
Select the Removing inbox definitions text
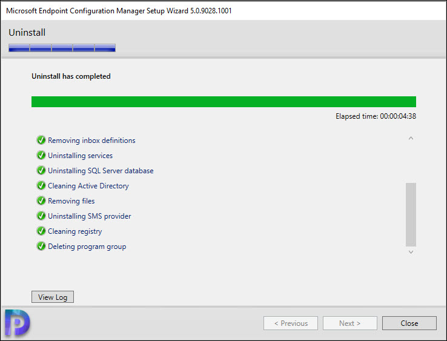[x=91, y=141]
